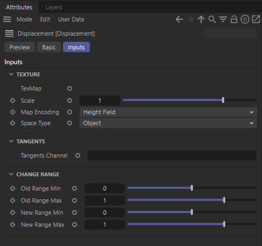Toggle keyframe diamond for Old Range Min
The height and width of the screenshot is (246, 262).
(13, 188)
